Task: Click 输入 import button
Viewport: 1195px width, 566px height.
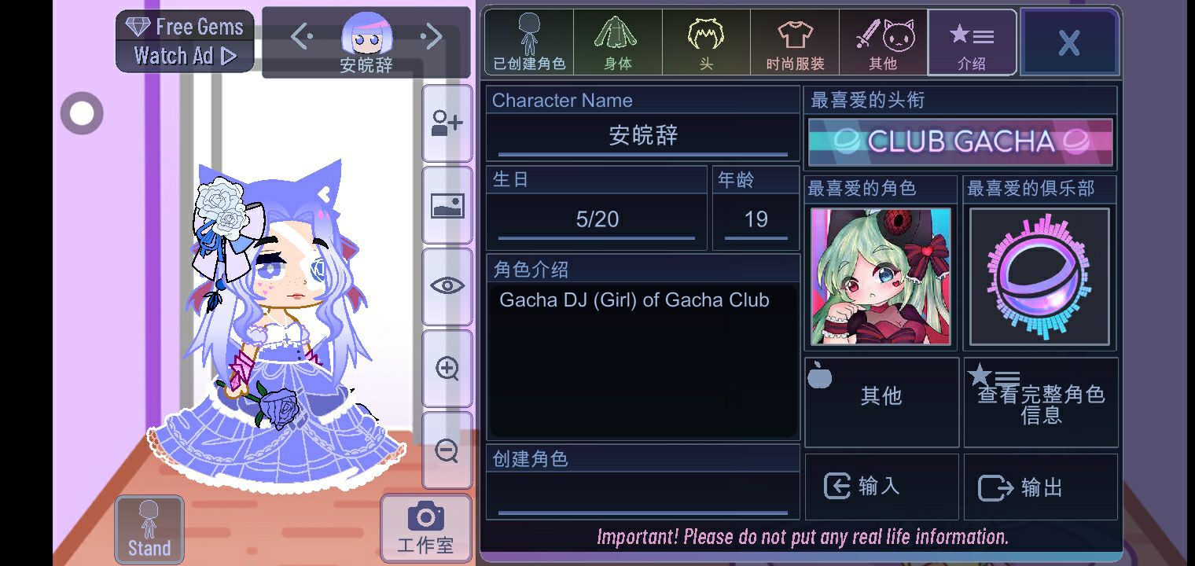Action: click(x=881, y=487)
